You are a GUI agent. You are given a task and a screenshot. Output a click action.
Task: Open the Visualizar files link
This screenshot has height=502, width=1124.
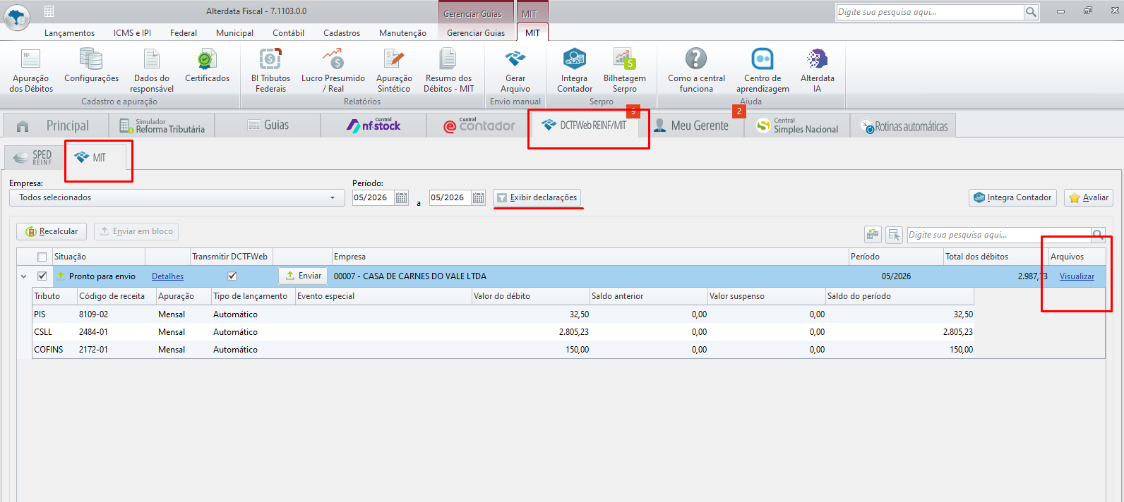1077,276
